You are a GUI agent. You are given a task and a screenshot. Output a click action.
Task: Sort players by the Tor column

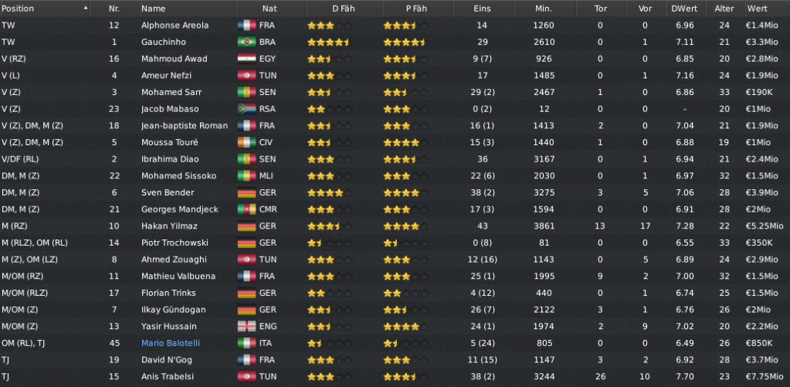tap(601, 8)
